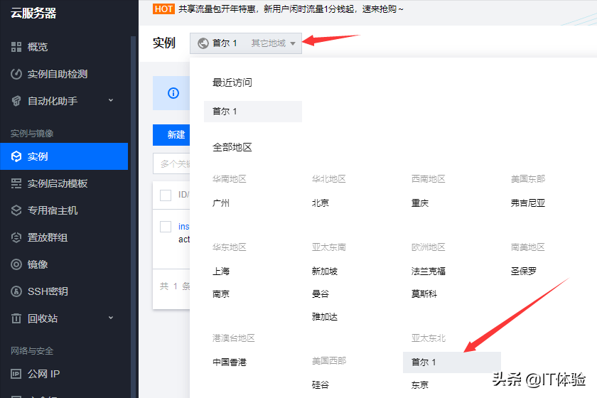This screenshot has width=597, height=398.
Task: Choose 雅加达 region
Action: click(324, 316)
